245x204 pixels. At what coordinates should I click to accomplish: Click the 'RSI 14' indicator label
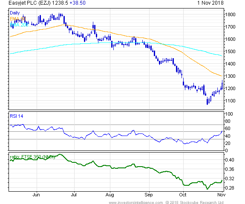tap(17, 116)
